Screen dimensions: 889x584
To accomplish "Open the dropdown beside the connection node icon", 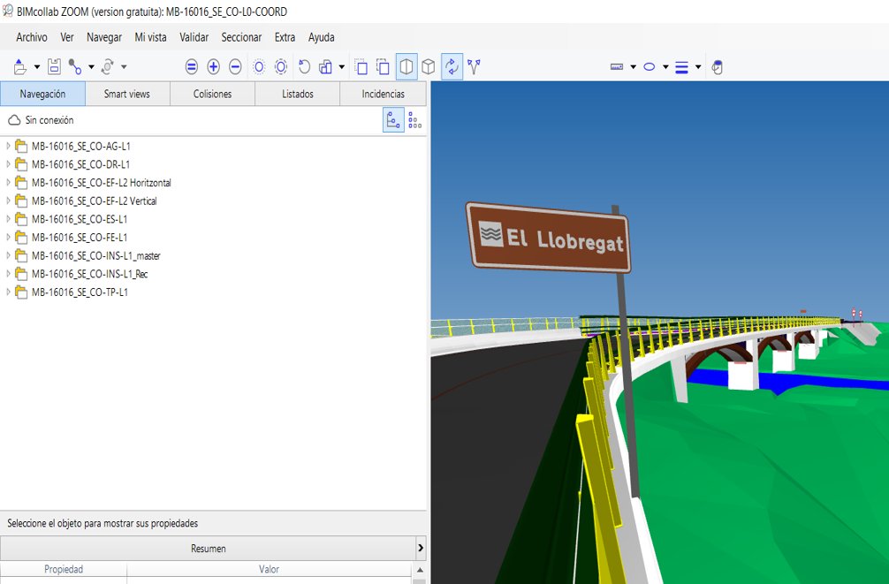I will (91, 67).
